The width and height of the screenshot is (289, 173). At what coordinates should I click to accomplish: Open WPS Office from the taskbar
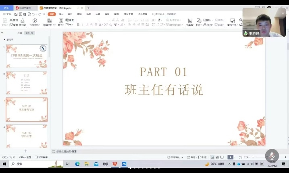tap(115, 164)
